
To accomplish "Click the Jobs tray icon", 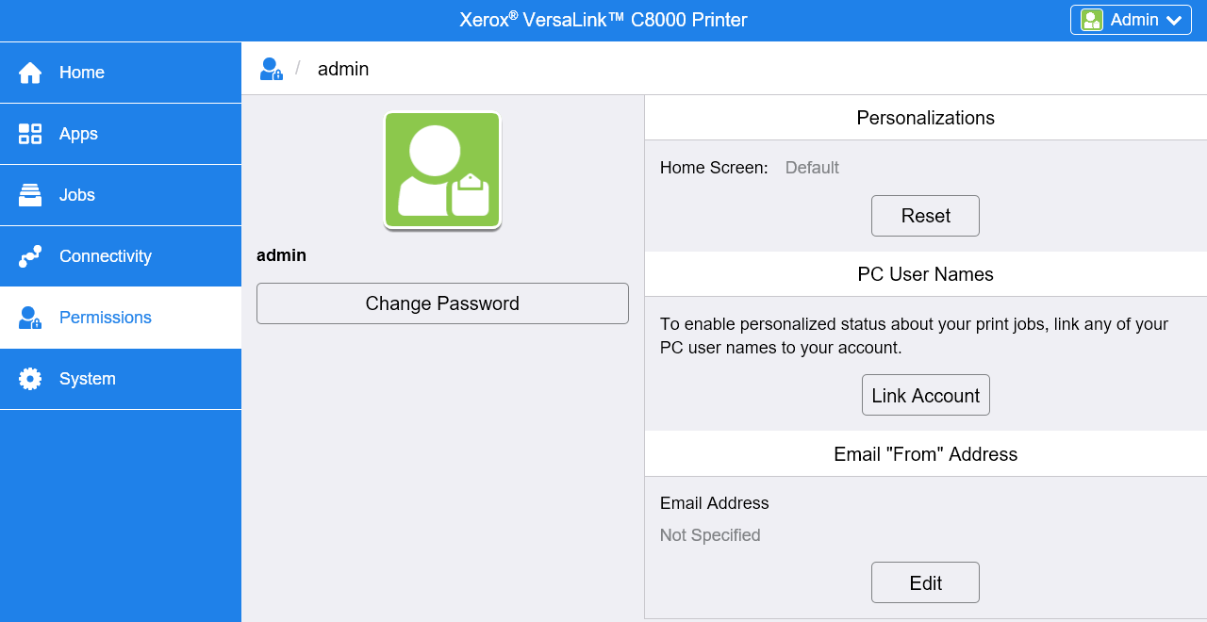I will tap(30, 195).
